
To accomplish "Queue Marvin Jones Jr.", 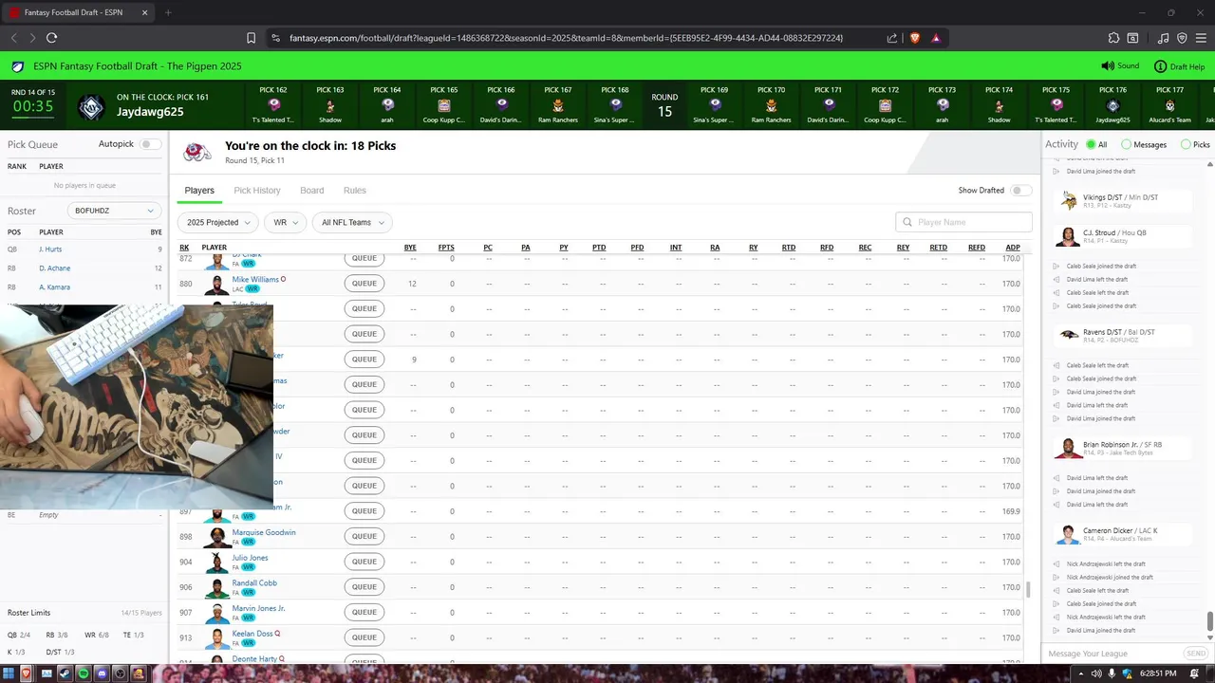I will (x=364, y=612).
